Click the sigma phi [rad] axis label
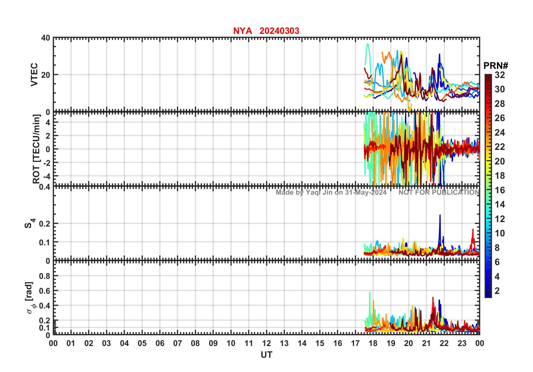 [x=30, y=298]
